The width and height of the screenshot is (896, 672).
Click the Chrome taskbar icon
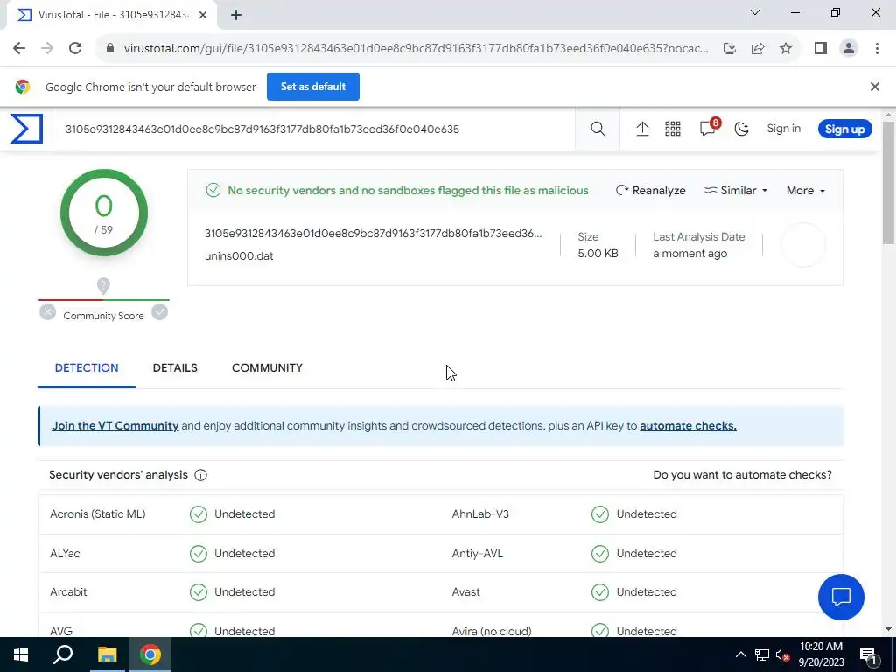pyautogui.click(x=150, y=654)
